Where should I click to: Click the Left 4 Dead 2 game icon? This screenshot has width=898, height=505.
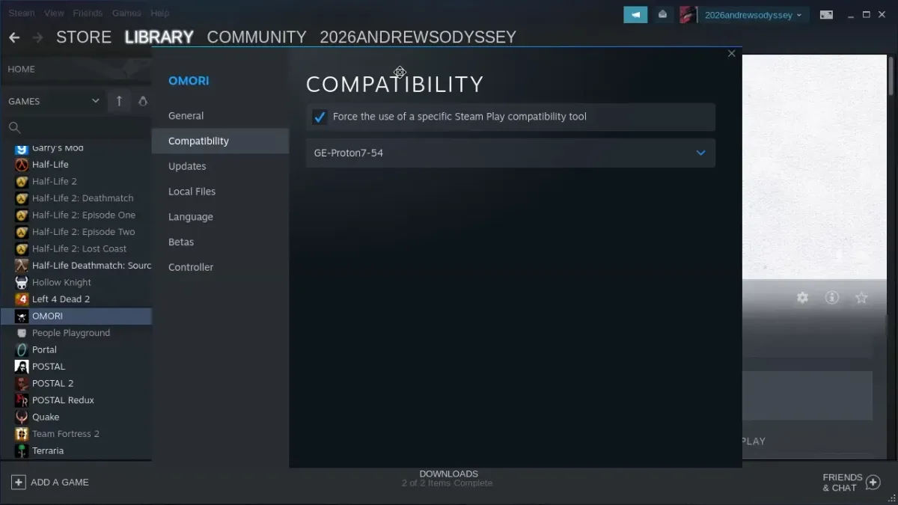(x=22, y=299)
